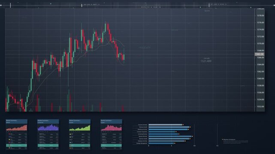Click the Increasing Revenue bar
Screen dimensions: 275x154
[x=163, y=134]
